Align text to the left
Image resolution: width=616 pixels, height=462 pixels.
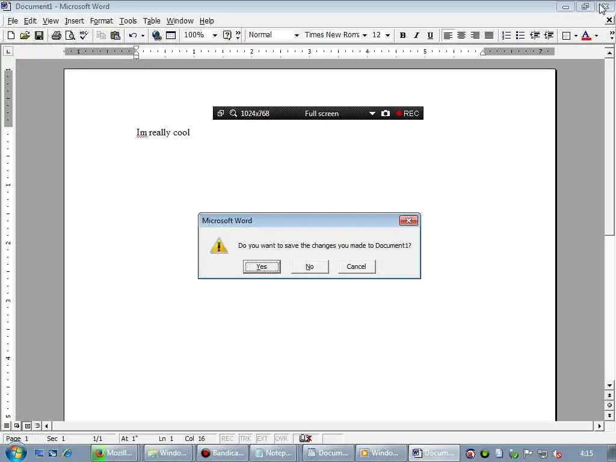click(x=448, y=35)
